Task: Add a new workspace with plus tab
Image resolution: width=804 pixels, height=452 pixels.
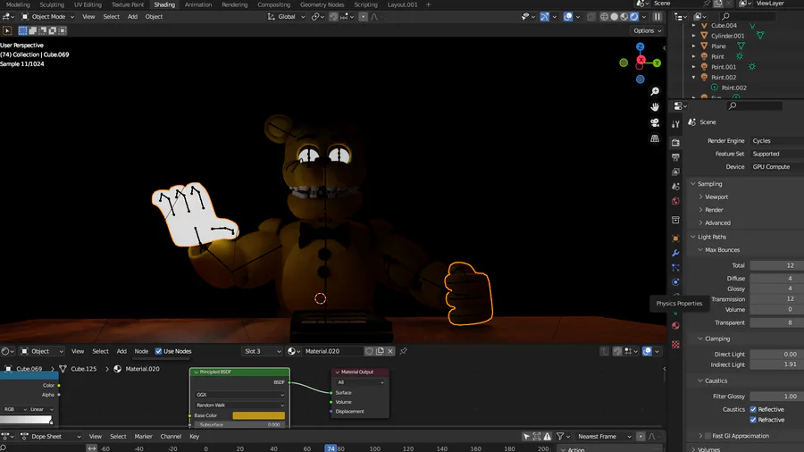Action: (428, 4)
